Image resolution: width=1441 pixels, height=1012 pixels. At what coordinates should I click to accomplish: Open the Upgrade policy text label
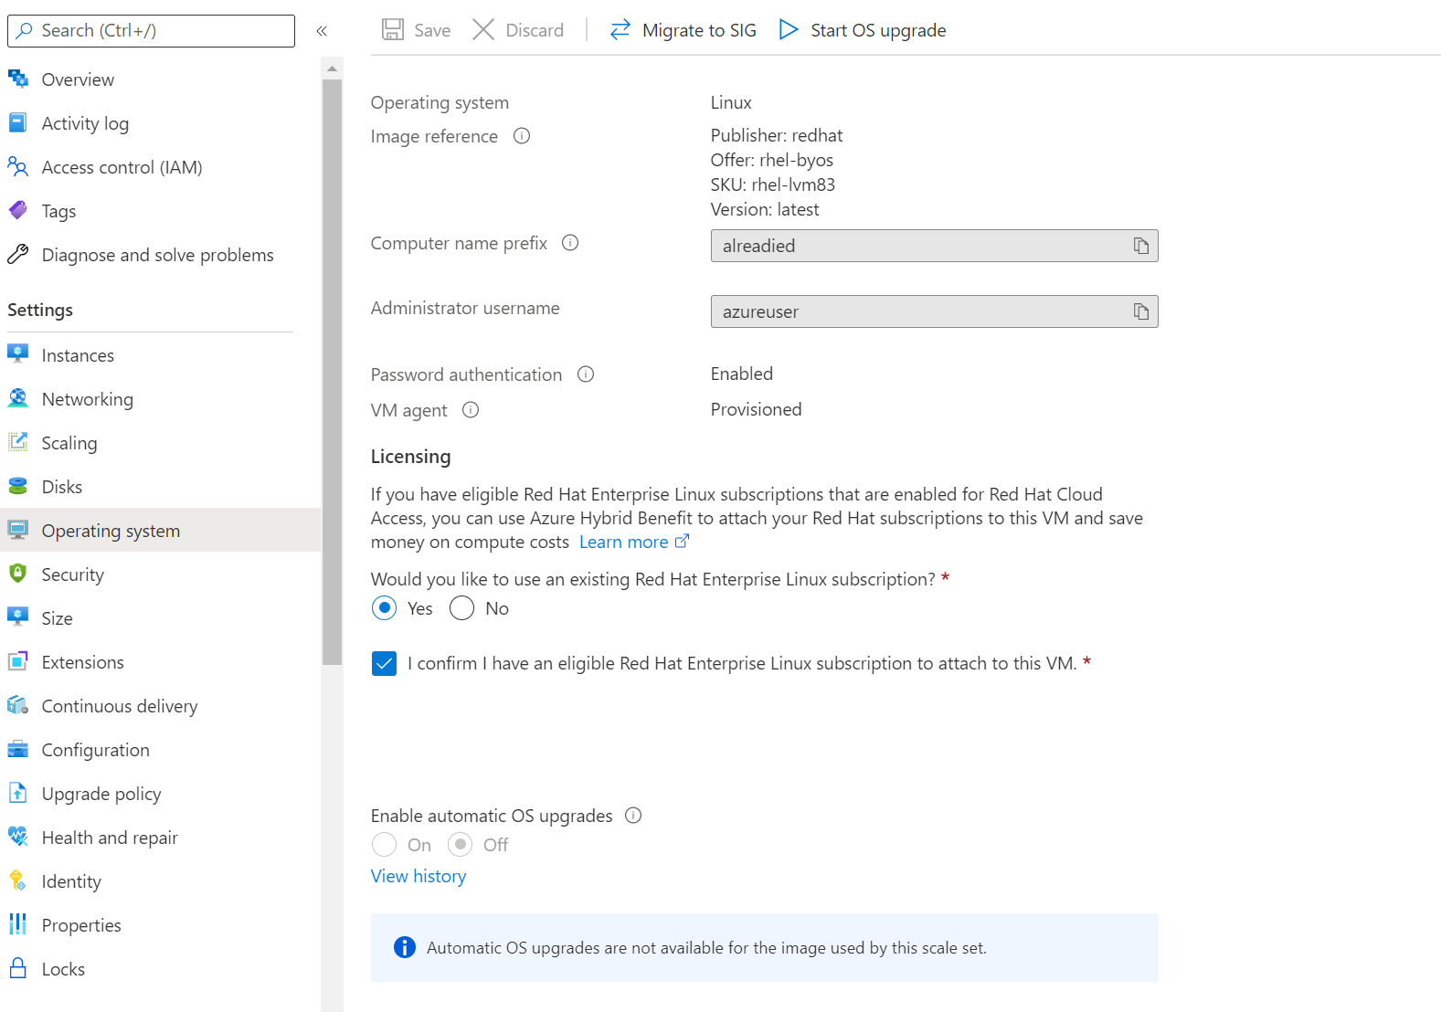tap(101, 794)
